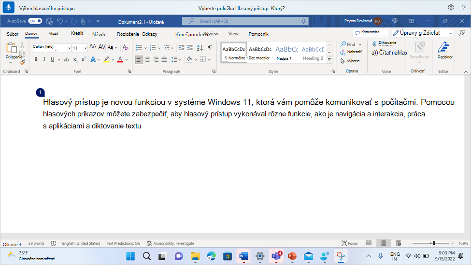
Task: Apply the Heading 2 style
Action: point(313,52)
